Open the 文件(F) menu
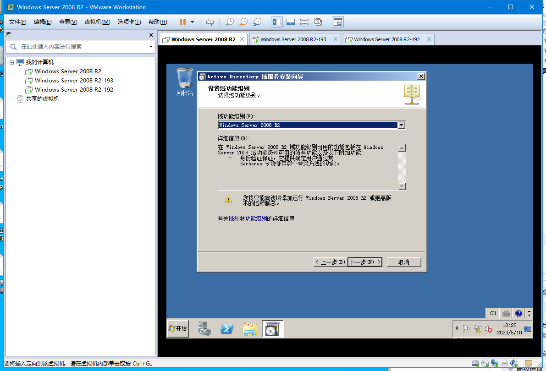This screenshot has height=371, width=546. coord(17,22)
